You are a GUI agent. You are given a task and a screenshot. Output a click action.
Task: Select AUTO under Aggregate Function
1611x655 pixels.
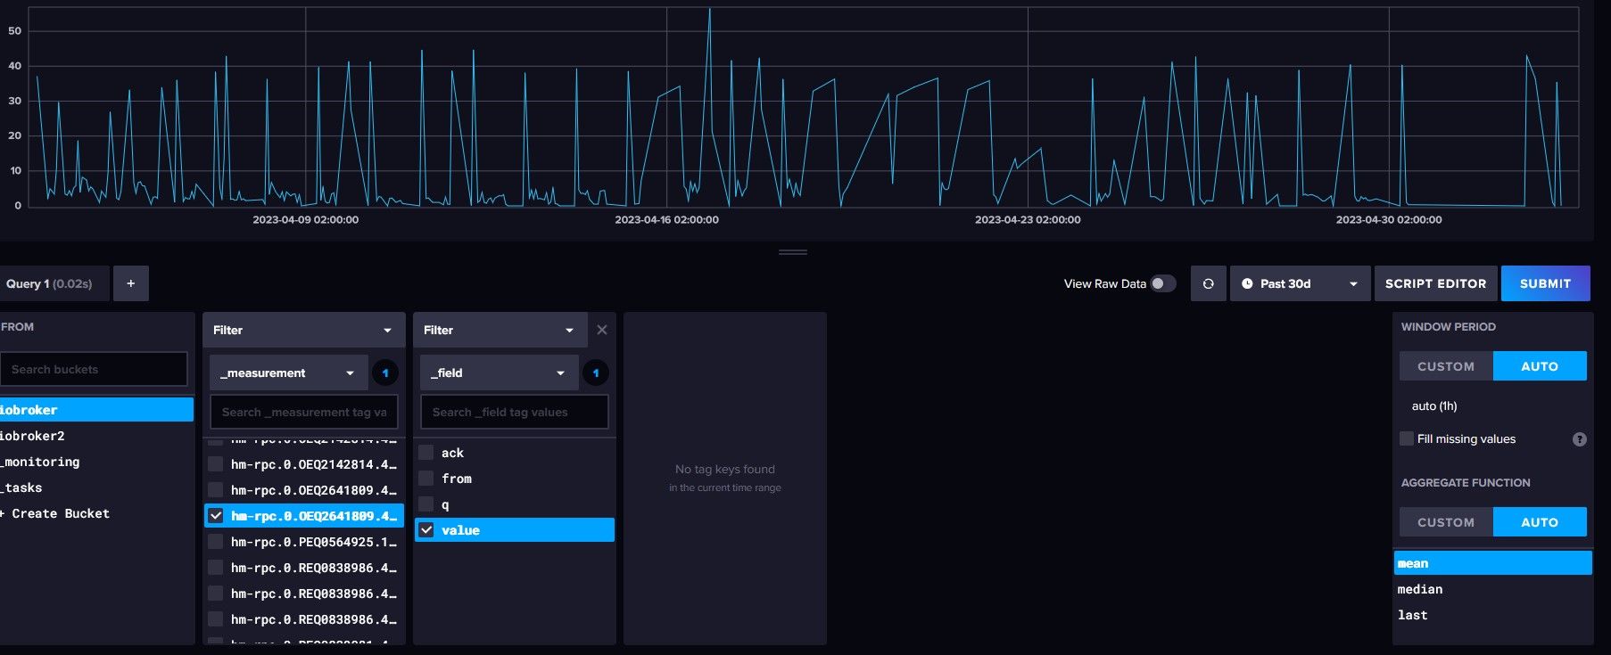click(1540, 522)
